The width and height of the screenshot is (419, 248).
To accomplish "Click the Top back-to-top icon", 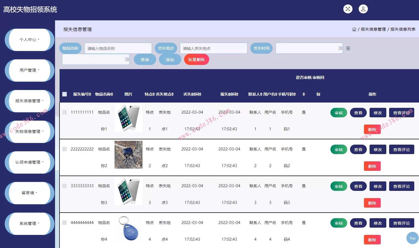I will pyautogui.click(x=412, y=238).
